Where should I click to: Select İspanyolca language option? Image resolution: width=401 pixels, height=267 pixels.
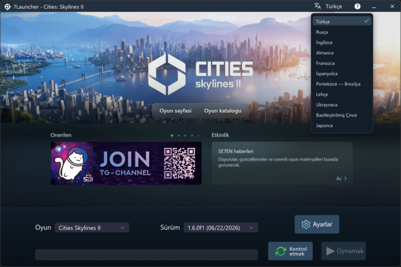342,74
